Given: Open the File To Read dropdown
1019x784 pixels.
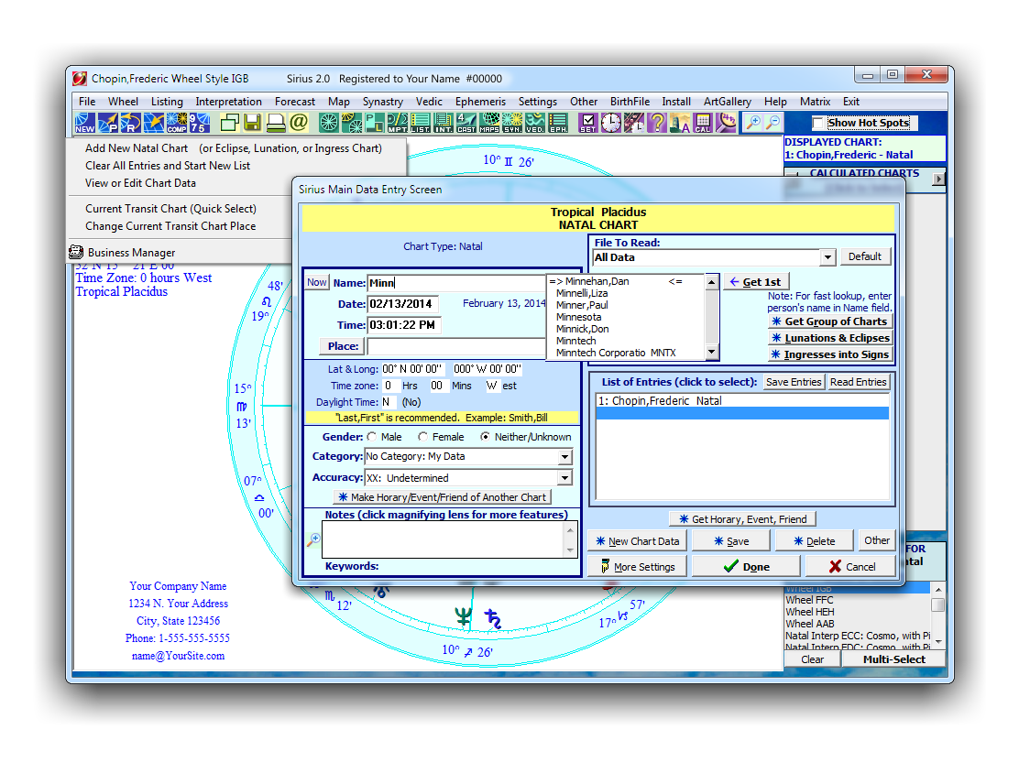Looking at the screenshot, I should 827,257.
